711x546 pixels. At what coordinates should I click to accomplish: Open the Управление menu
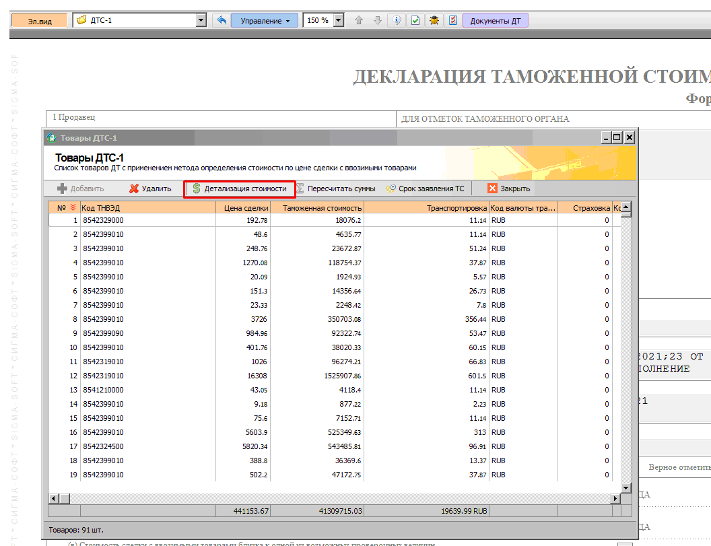pyautogui.click(x=265, y=21)
